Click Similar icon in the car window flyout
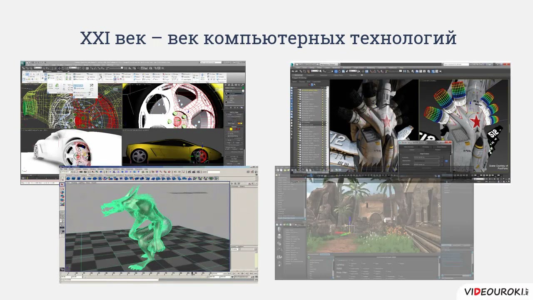 pyautogui.click(x=57, y=86)
